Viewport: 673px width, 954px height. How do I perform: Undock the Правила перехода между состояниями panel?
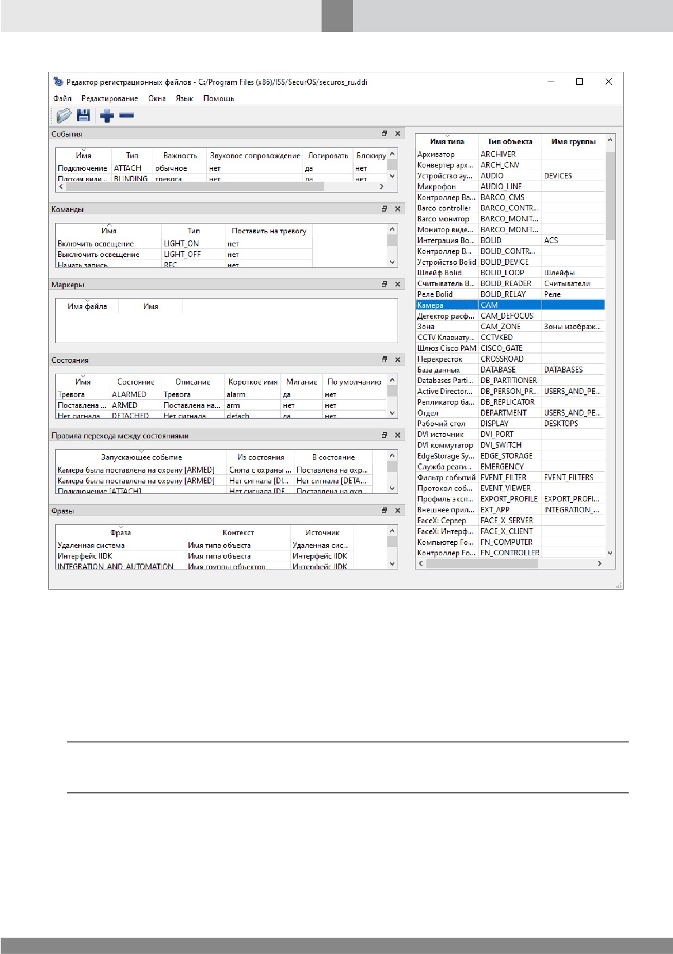(384, 435)
